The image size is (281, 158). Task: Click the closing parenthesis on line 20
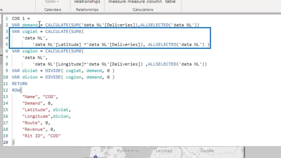(13, 143)
